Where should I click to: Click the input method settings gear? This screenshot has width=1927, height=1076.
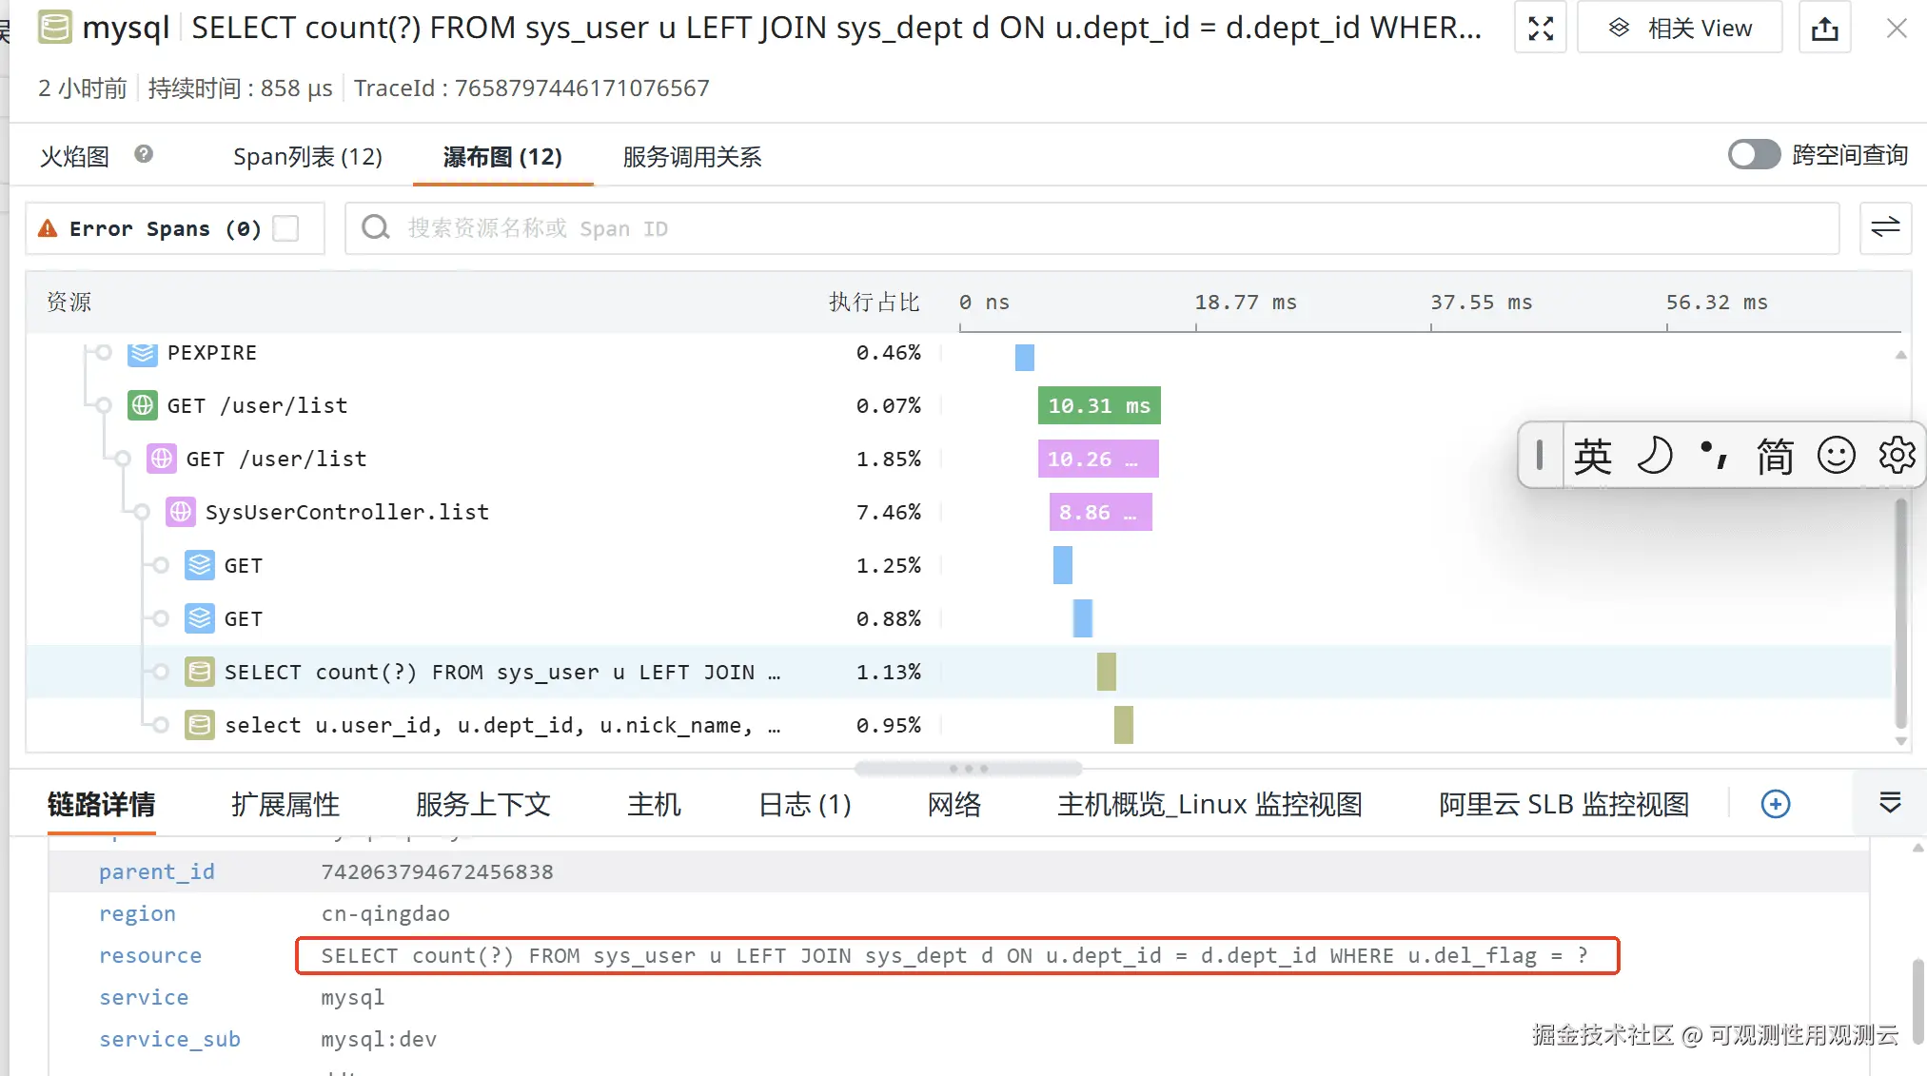1897,455
